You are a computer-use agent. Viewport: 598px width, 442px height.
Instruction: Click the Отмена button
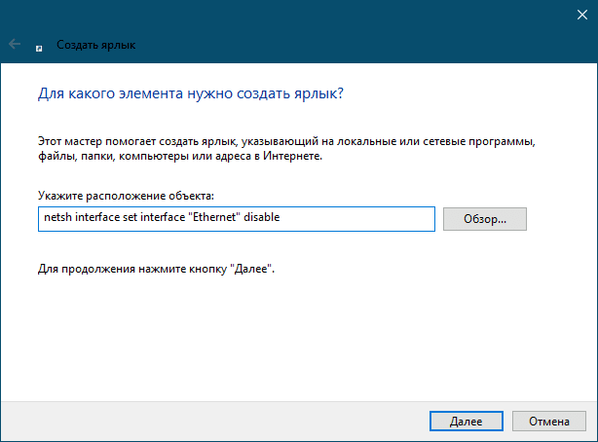[x=548, y=421]
